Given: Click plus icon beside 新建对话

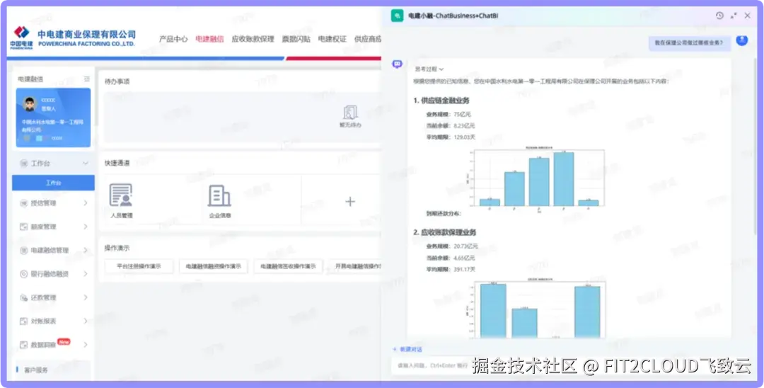Looking at the screenshot, I should pyautogui.click(x=395, y=350).
